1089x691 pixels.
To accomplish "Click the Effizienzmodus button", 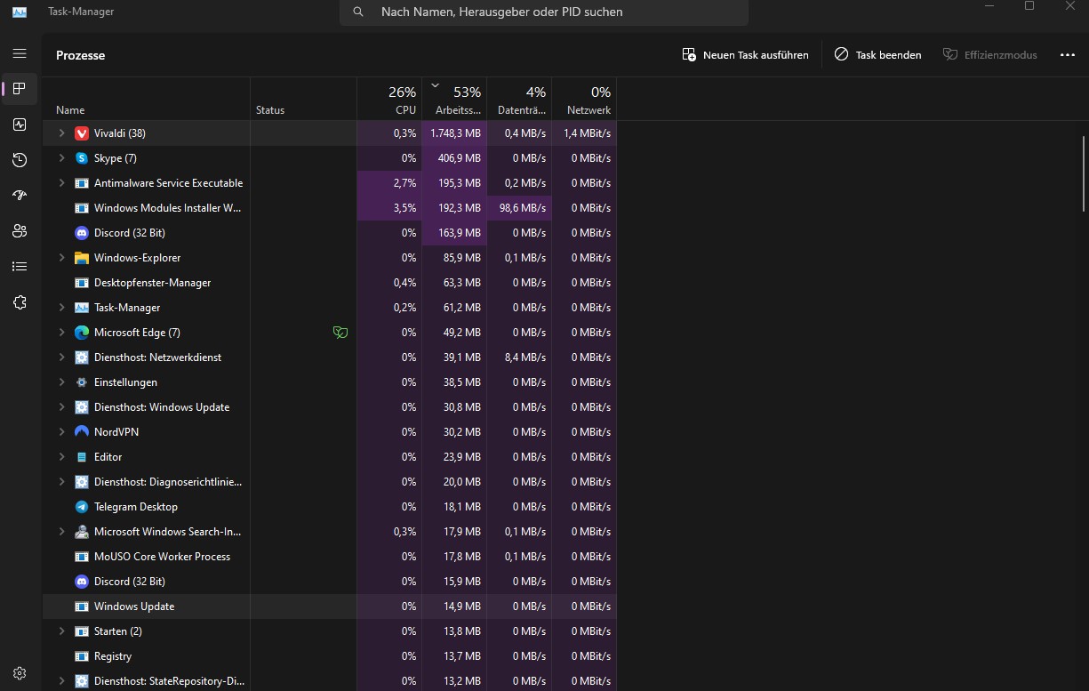I will [x=989, y=55].
